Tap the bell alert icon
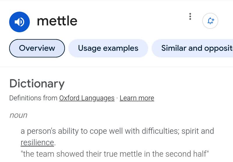 [x=210, y=21]
